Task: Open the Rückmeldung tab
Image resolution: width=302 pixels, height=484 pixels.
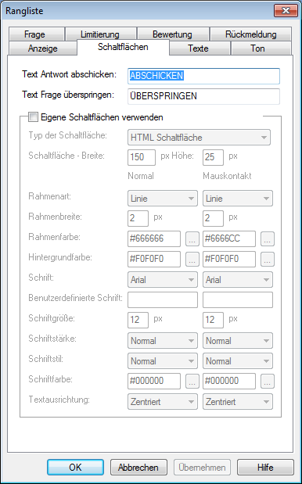Action: [x=250, y=34]
